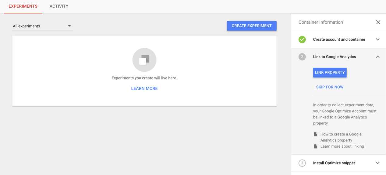Image resolution: width=386 pixels, height=175 pixels.
Task: Open the All experiments filter dropdown
Action: [x=42, y=26]
